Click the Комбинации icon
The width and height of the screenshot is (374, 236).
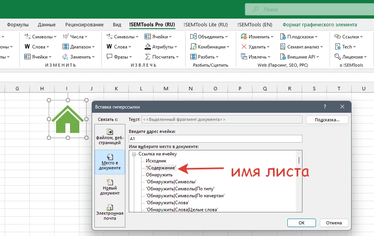(x=193, y=47)
